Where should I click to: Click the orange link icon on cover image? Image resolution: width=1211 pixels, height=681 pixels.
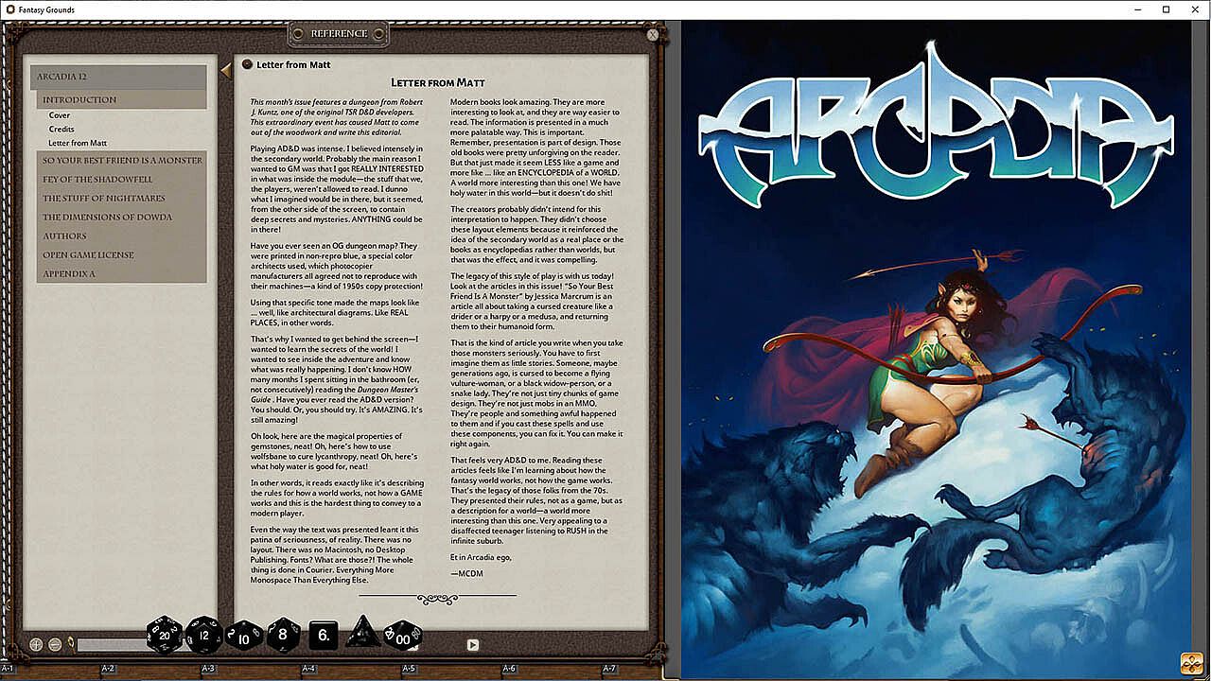[x=1191, y=662]
